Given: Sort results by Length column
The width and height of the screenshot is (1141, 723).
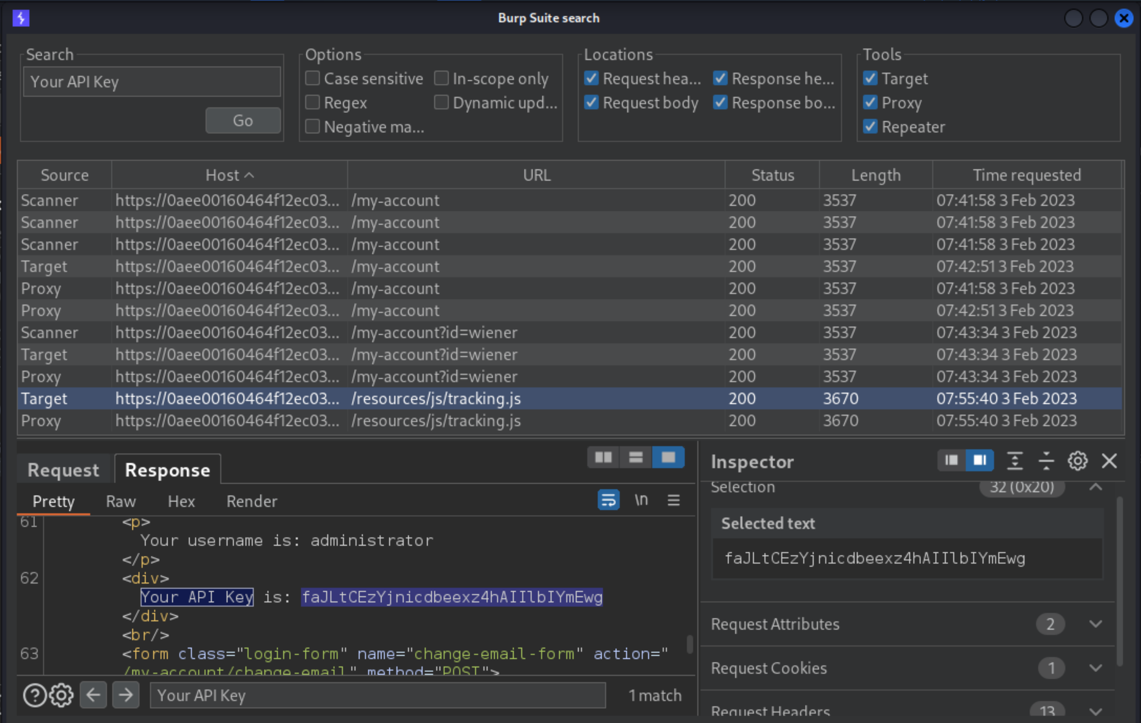Looking at the screenshot, I should pyautogui.click(x=876, y=175).
